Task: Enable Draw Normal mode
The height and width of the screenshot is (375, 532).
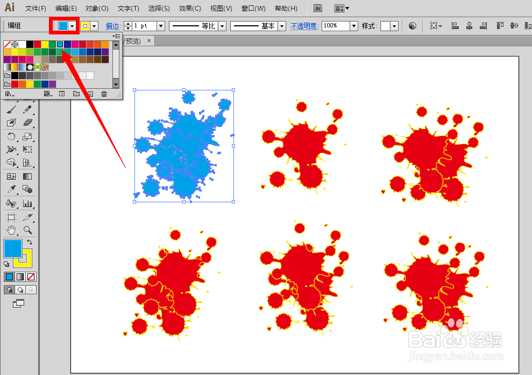Action: tap(10, 290)
